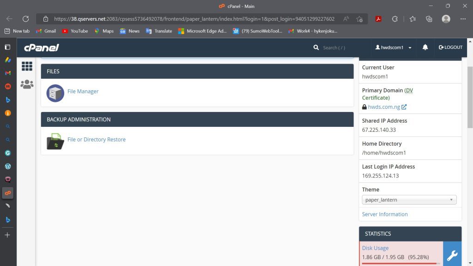Open the active cPanel sidebar tab
The width and height of the screenshot is (473, 266).
tap(8, 193)
